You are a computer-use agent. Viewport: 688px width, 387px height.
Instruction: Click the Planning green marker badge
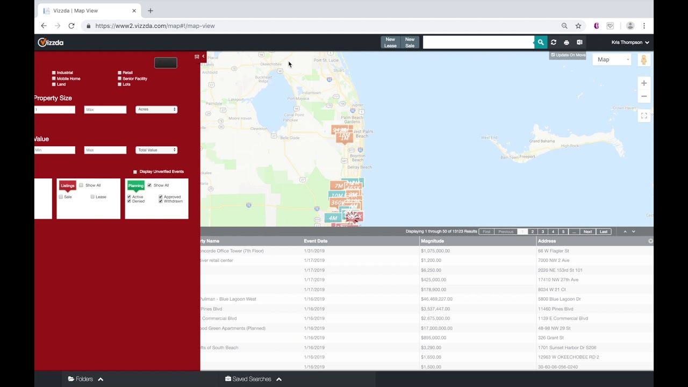tap(136, 185)
